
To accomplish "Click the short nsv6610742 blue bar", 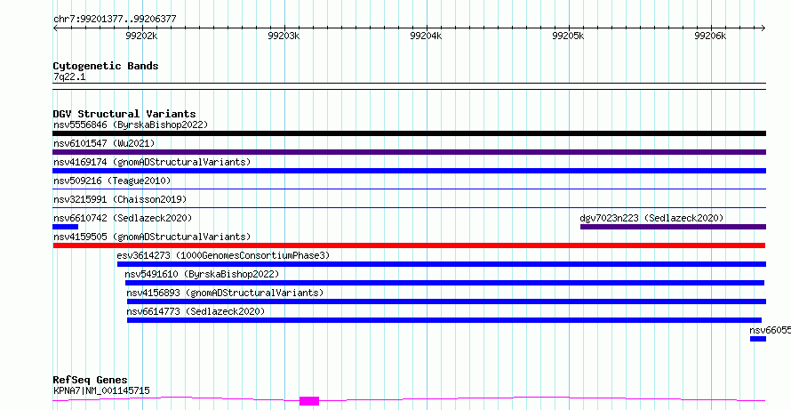I will point(66,227).
